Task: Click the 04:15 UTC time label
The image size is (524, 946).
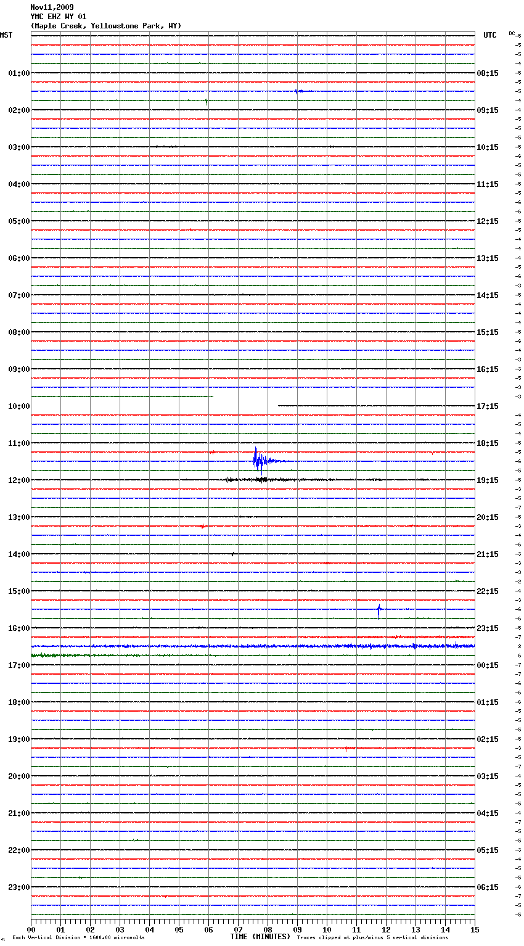Action: click(488, 813)
